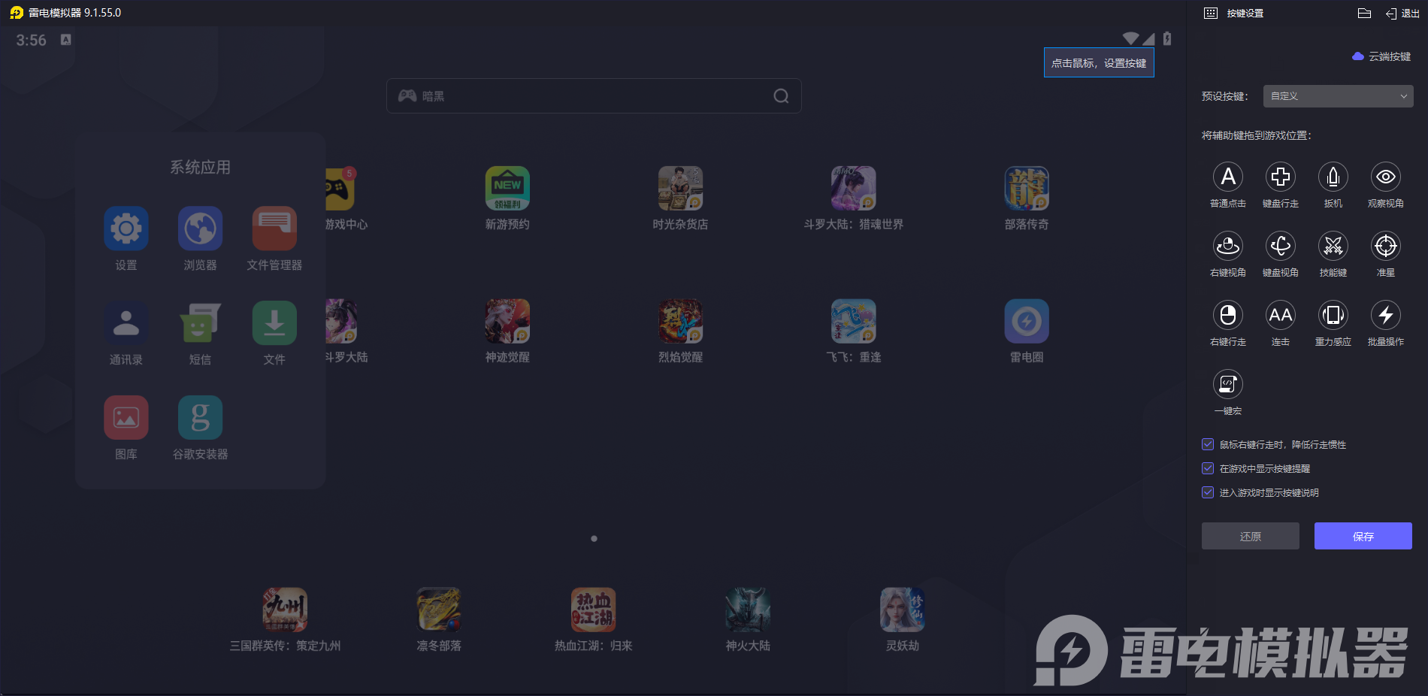Open the 短信 messaging app
The width and height of the screenshot is (1428, 696).
[200, 323]
